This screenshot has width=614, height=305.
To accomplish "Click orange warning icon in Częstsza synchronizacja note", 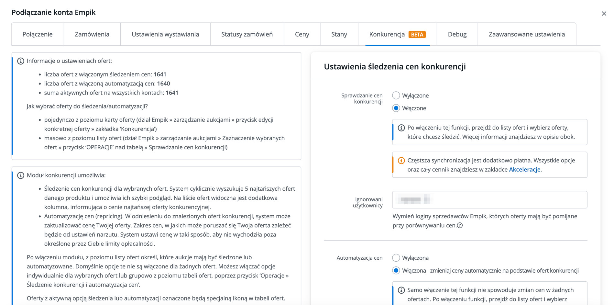I will [x=401, y=161].
